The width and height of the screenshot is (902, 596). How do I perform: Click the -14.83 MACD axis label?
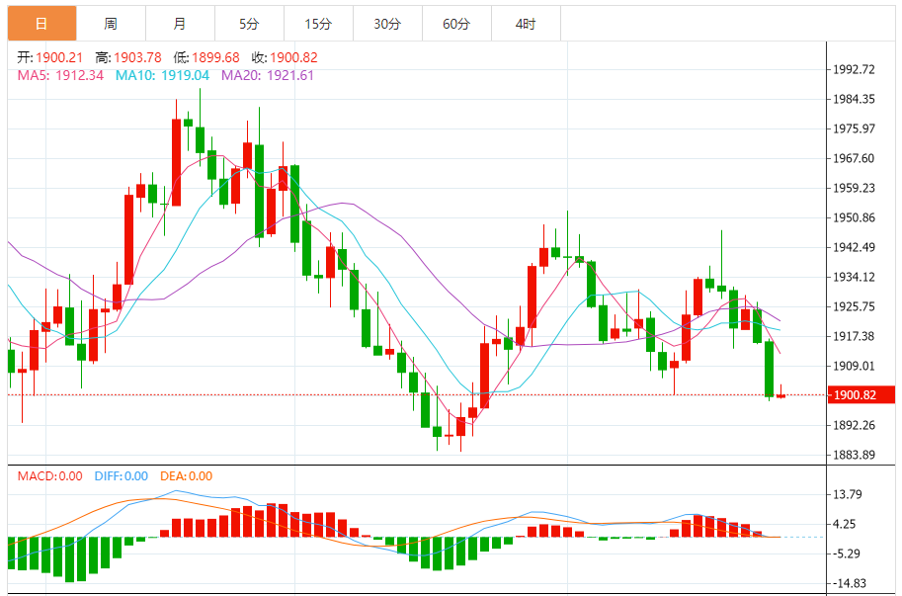point(849,583)
